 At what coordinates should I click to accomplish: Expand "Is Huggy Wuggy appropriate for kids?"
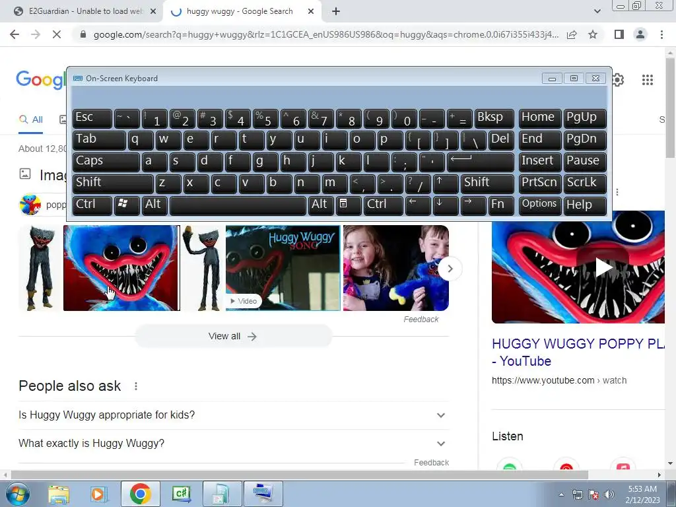pos(233,415)
